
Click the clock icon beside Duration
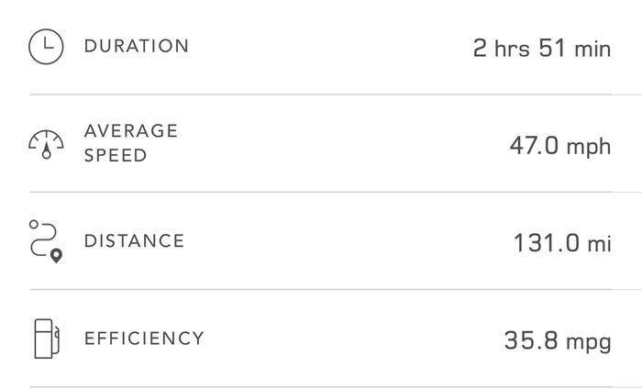click(46, 46)
